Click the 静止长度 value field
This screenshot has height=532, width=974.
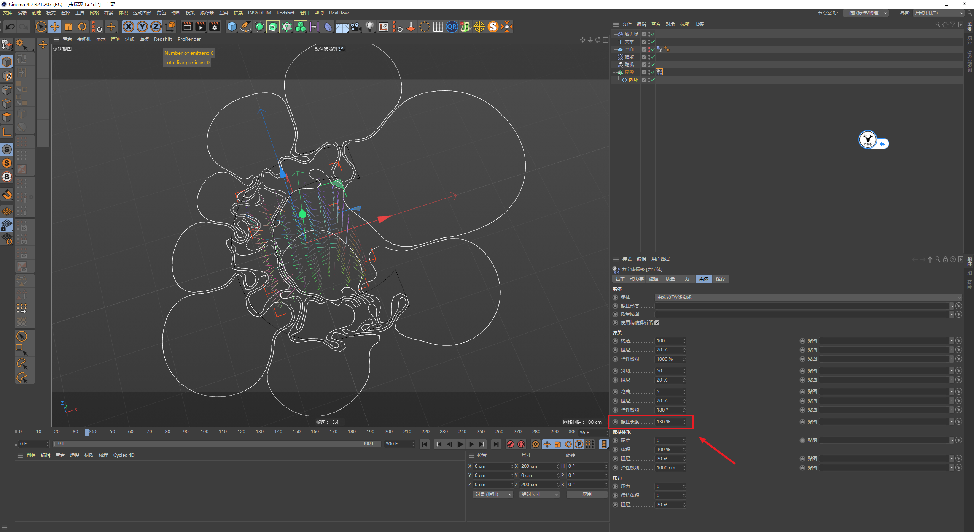pos(668,422)
